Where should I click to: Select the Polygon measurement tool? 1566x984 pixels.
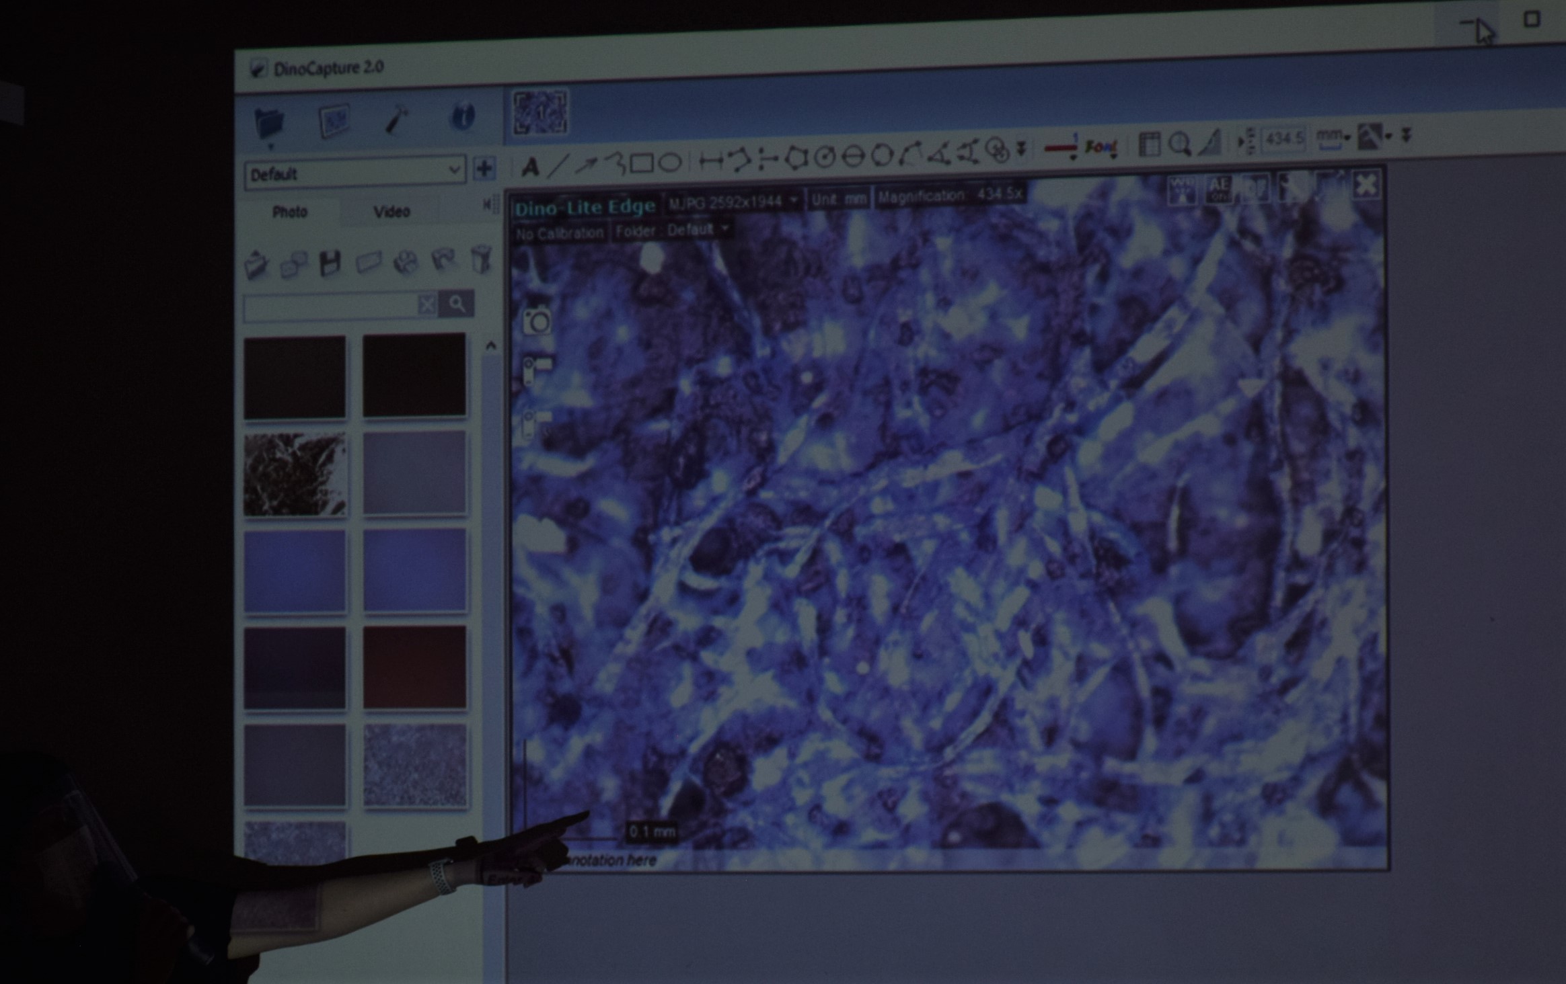pos(796,159)
